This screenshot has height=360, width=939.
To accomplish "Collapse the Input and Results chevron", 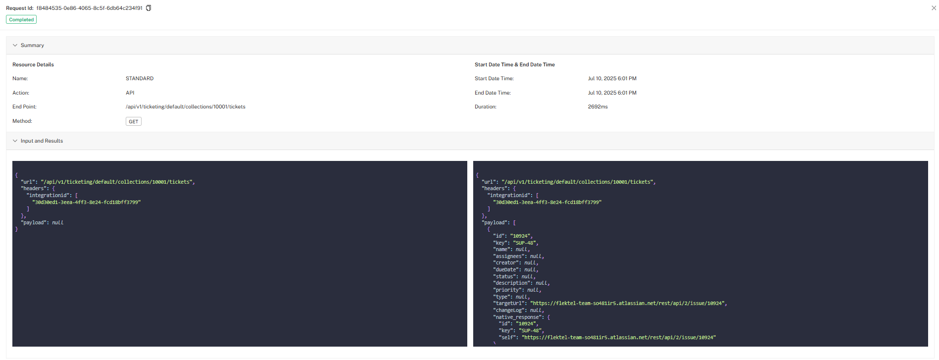I will (x=15, y=141).
